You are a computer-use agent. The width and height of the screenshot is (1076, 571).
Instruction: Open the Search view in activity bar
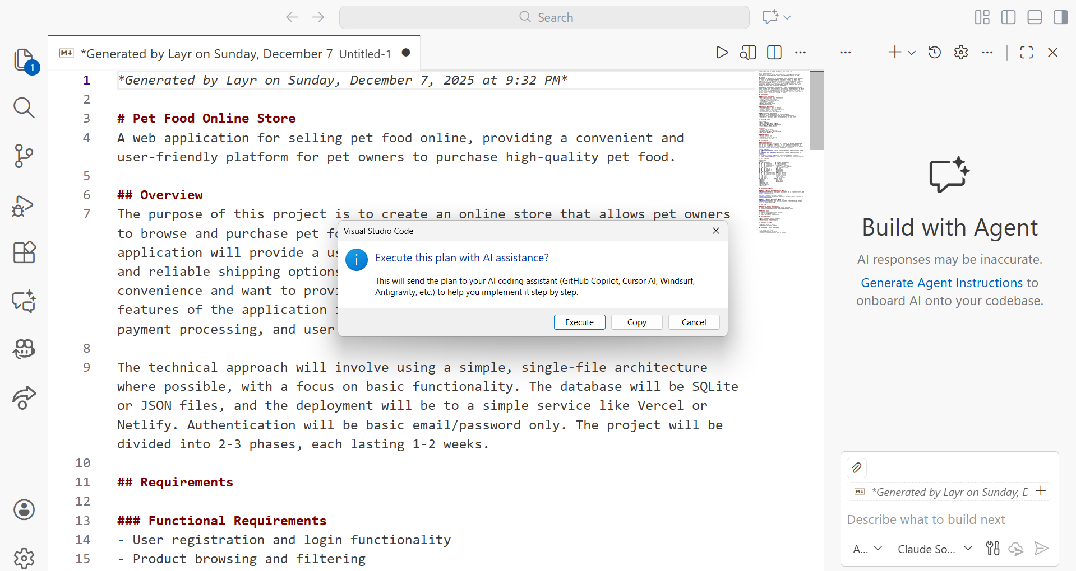[x=24, y=107]
